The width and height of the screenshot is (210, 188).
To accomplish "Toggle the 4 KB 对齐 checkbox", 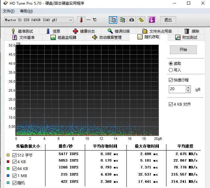I will (171, 104).
